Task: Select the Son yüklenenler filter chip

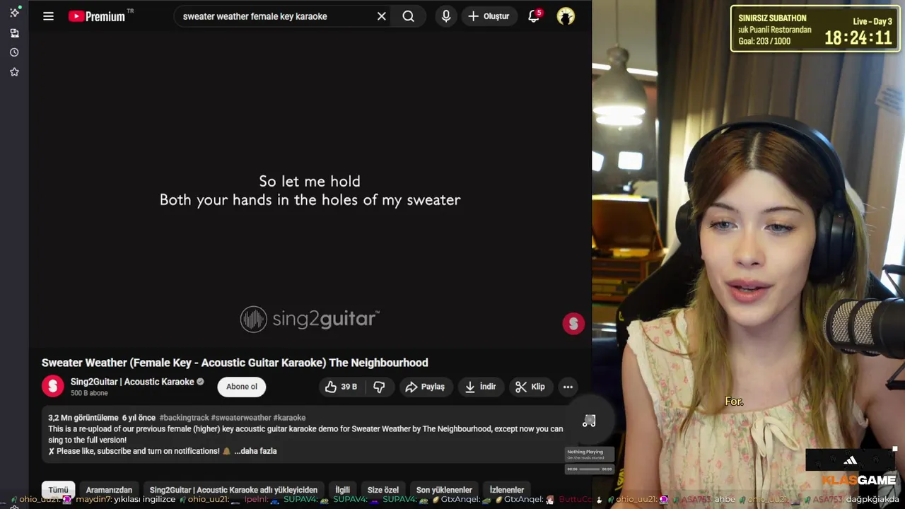Action: [x=444, y=490]
